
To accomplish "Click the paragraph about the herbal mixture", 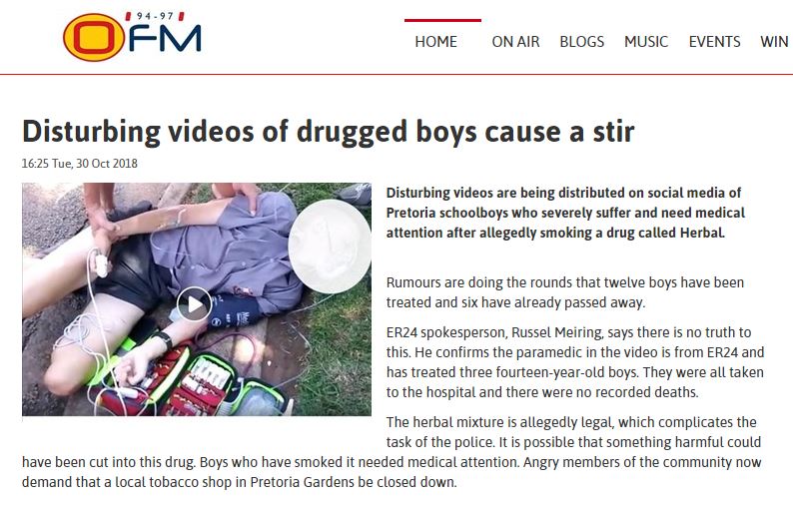I will [392, 452].
